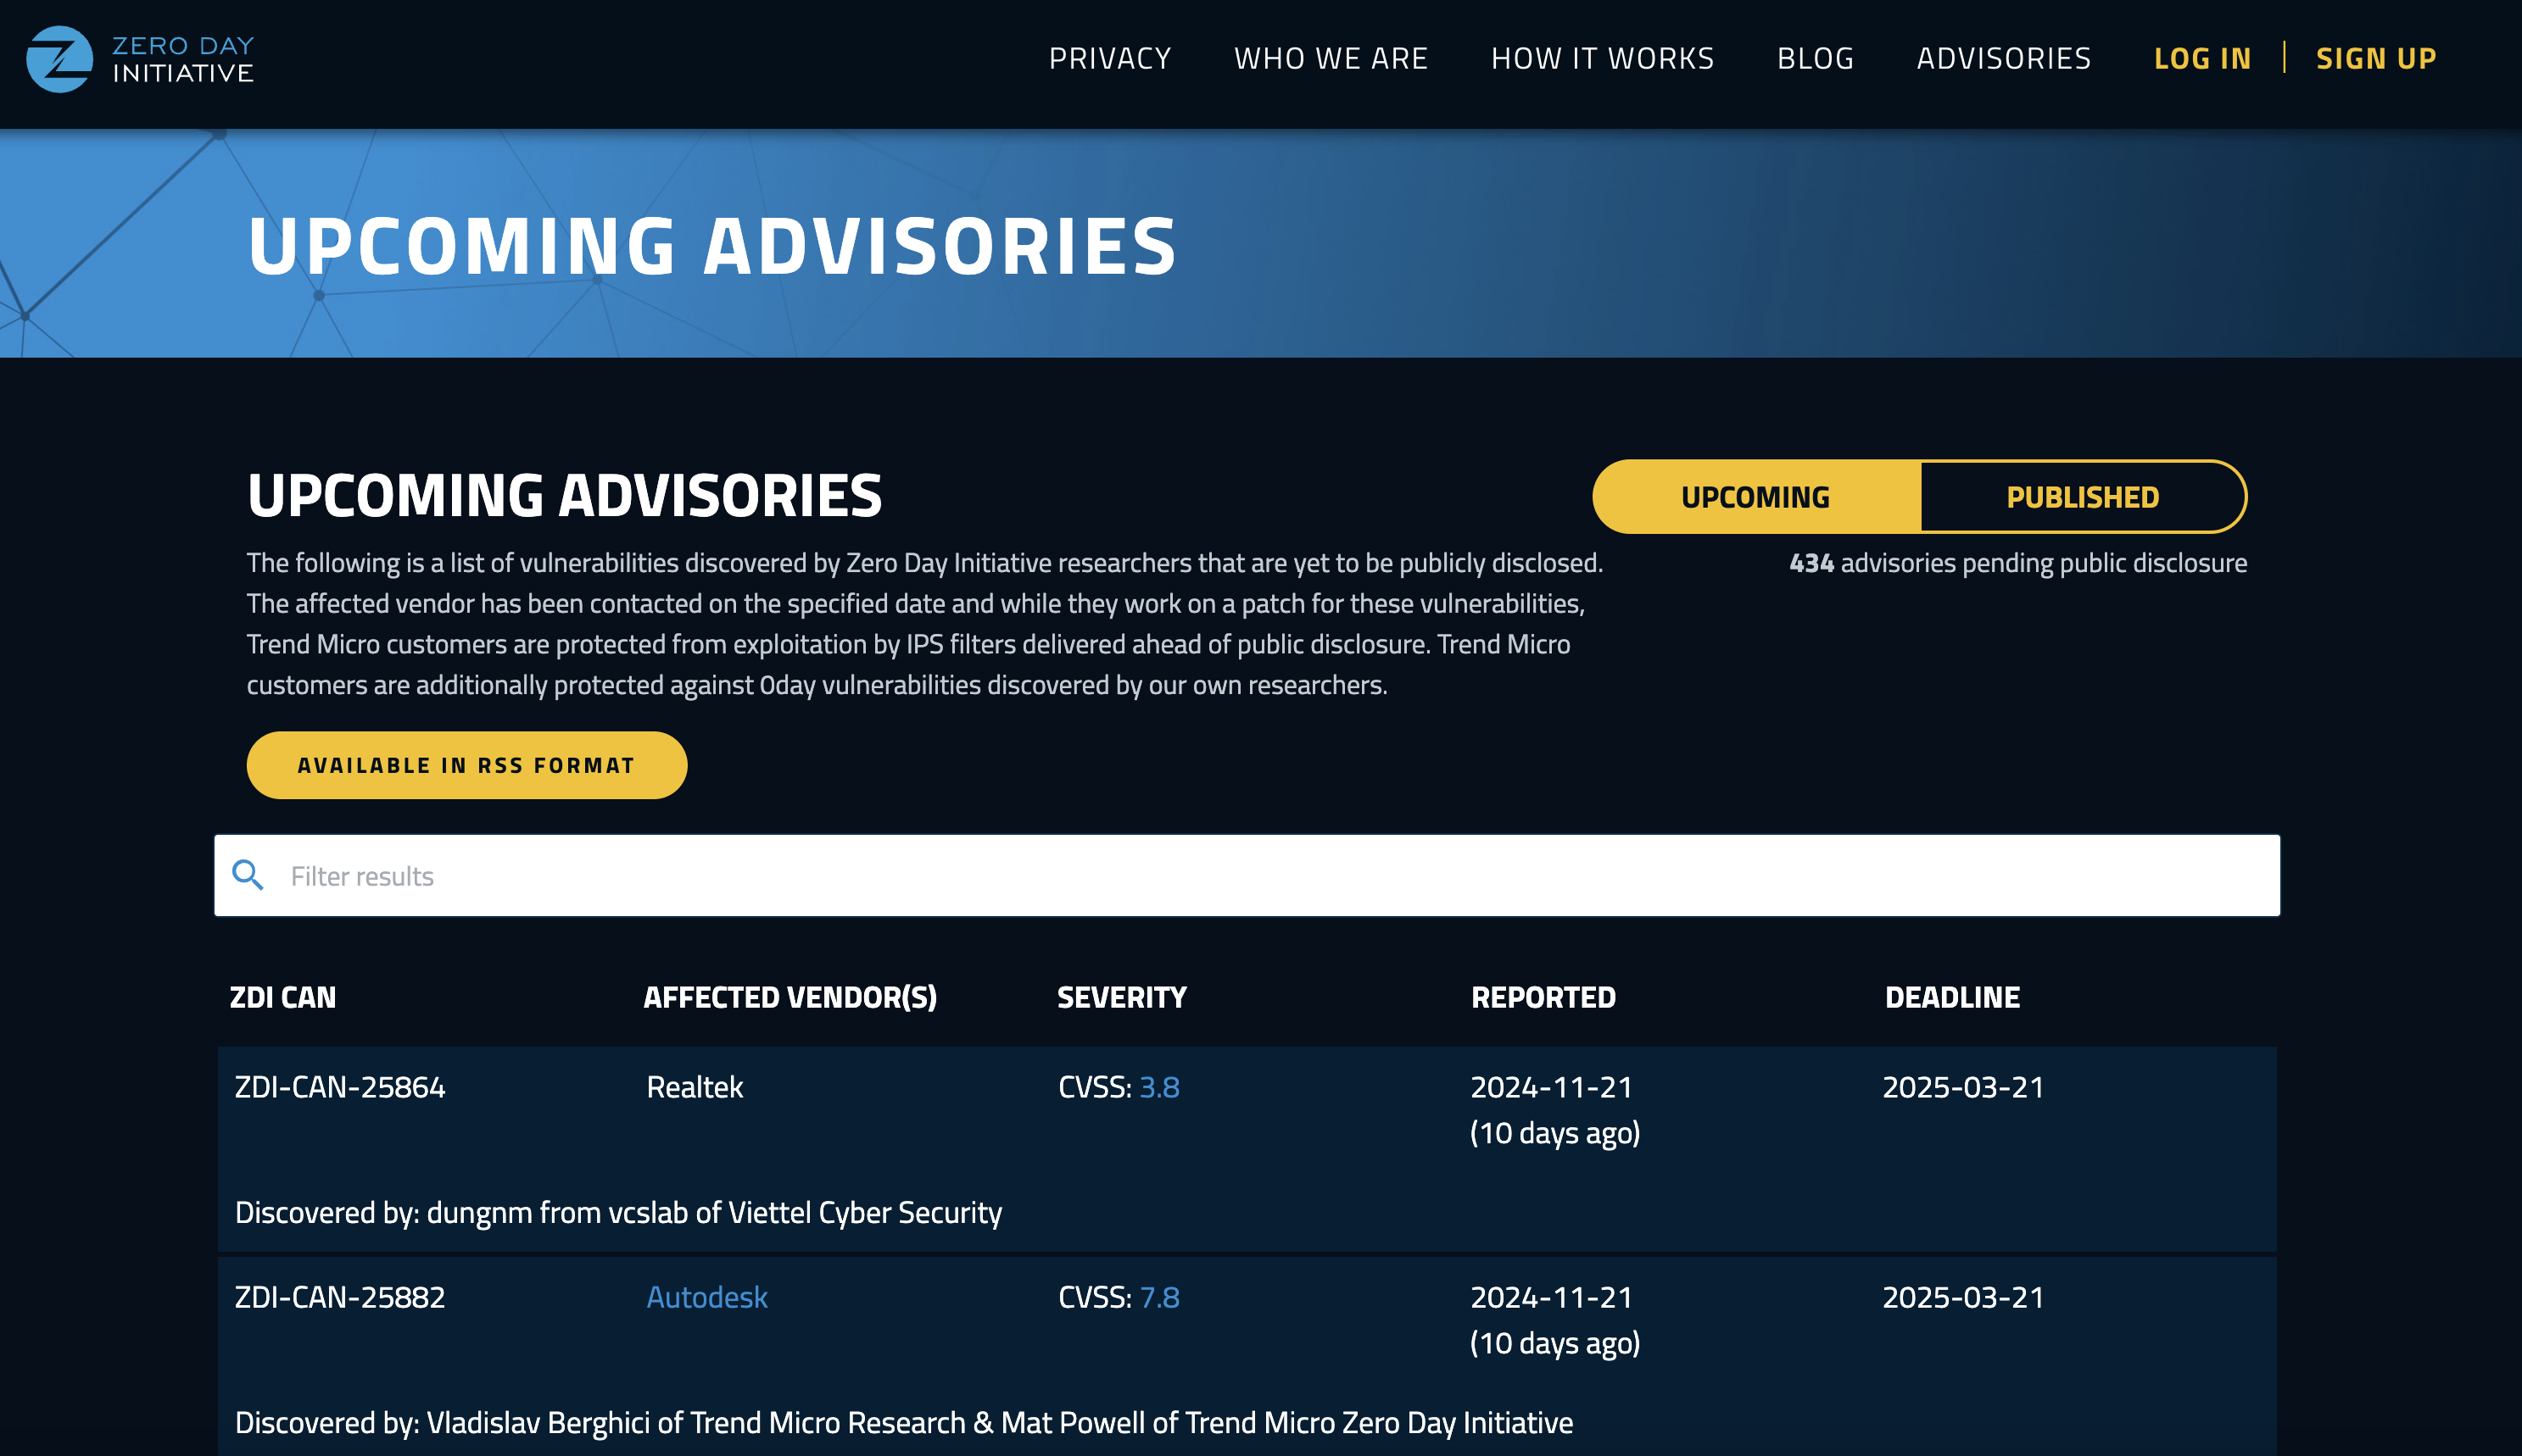Image resolution: width=2522 pixels, height=1456 pixels.
Task: Click the Realtek vendor cell
Action: click(x=695, y=1087)
